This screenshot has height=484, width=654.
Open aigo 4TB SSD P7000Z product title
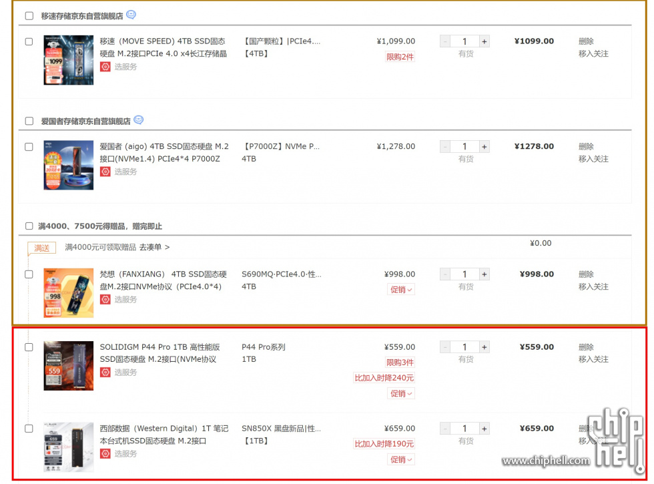[164, 152]
